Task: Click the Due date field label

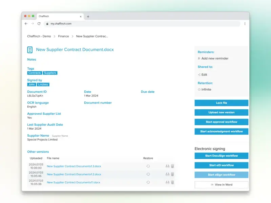Action: point(148,92)
